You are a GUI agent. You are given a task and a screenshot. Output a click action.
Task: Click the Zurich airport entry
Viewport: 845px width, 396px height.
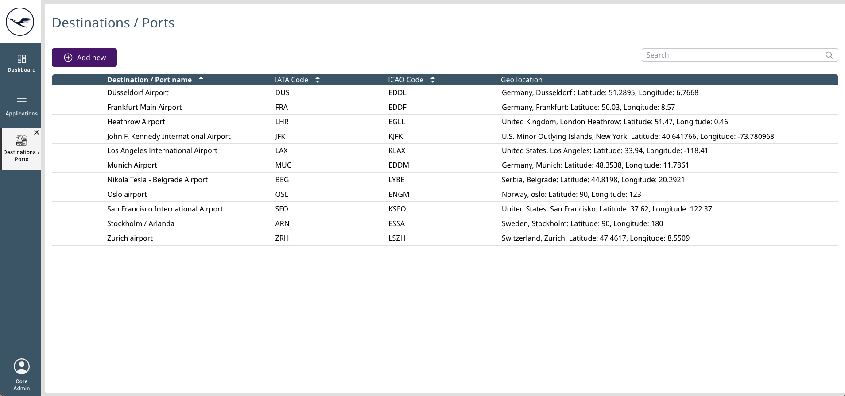pyautogui.click(x=130, y=238)
